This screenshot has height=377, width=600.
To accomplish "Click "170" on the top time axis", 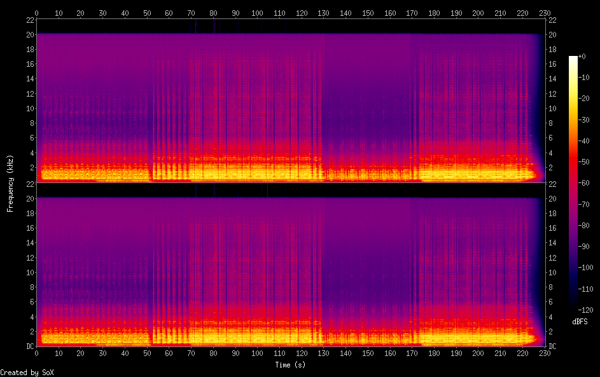I will [x=412, y=13].
